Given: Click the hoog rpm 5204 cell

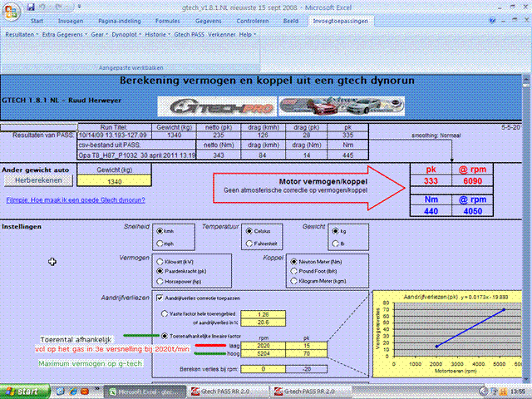Looking at the screenshot, I should [263, 353].
